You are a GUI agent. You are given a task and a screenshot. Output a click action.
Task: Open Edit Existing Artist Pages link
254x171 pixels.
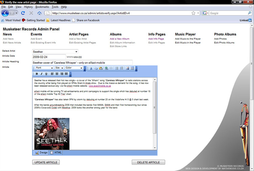82,43
